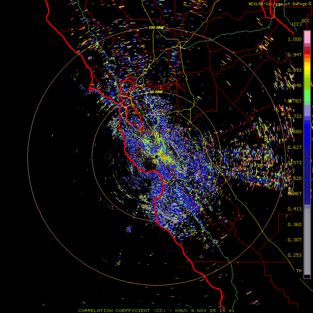
Task: Click the CORRELATION COEFFICIENT (CC) caption
Action: point(122,311)
